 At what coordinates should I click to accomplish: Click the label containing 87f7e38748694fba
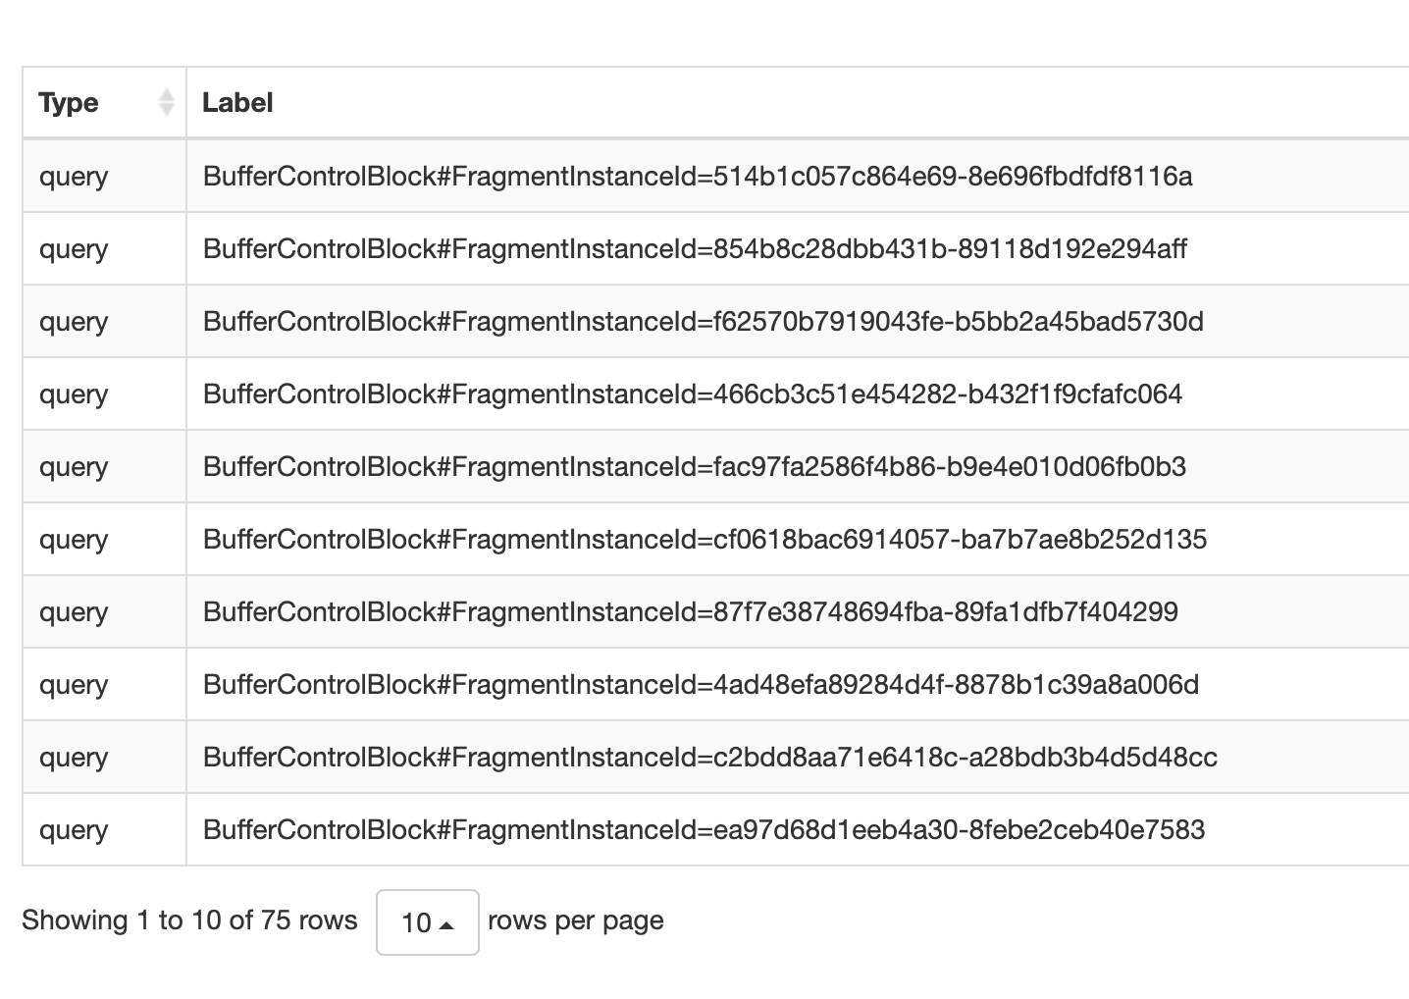pyautogui.click(x=690, y=612)
